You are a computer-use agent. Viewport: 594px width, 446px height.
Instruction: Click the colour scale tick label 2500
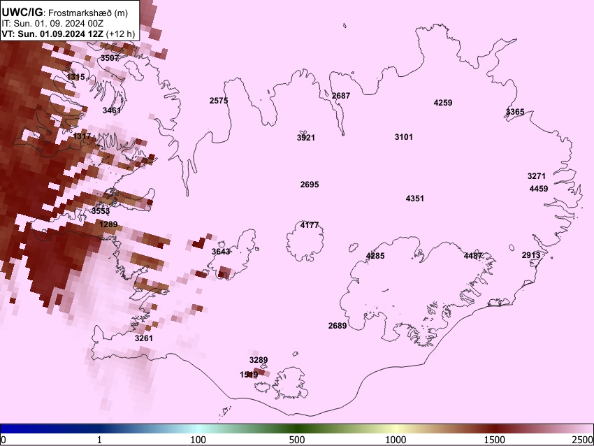[583, 440]
